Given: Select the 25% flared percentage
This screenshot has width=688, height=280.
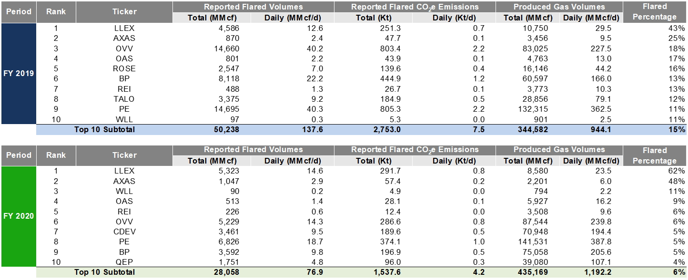Looking at the screenshot, I should point(678,38).
